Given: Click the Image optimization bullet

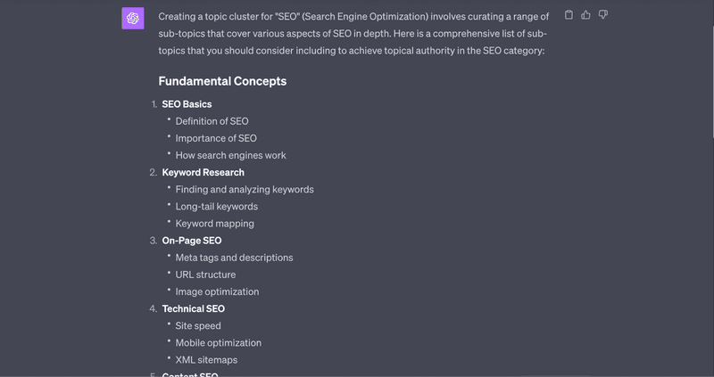Looking at the screenshot, I should click(217, 292).
